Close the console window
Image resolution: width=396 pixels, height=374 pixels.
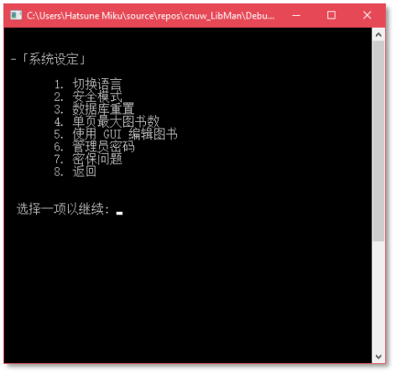pos(367,15)
